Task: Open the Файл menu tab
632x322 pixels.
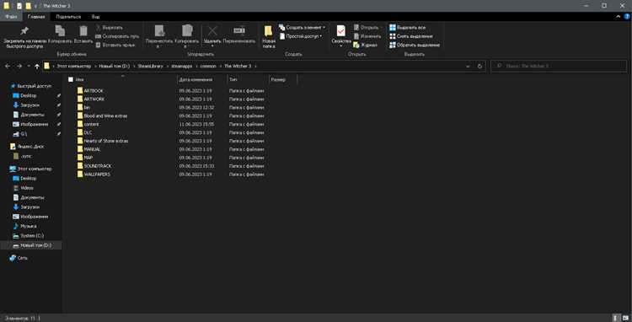Action: tap(11, 17)
